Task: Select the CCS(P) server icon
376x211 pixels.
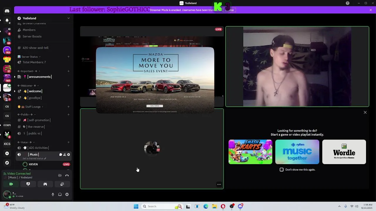Action: (x=7, y=125)
